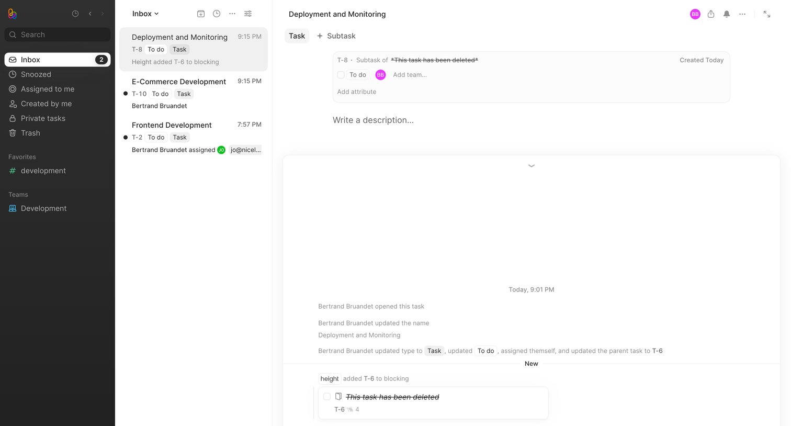Expand task to full screen
This screenshot has width=791, height=426.
(x=767, y=14)
